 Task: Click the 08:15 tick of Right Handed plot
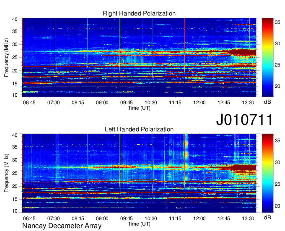click(x=78, y=103)
